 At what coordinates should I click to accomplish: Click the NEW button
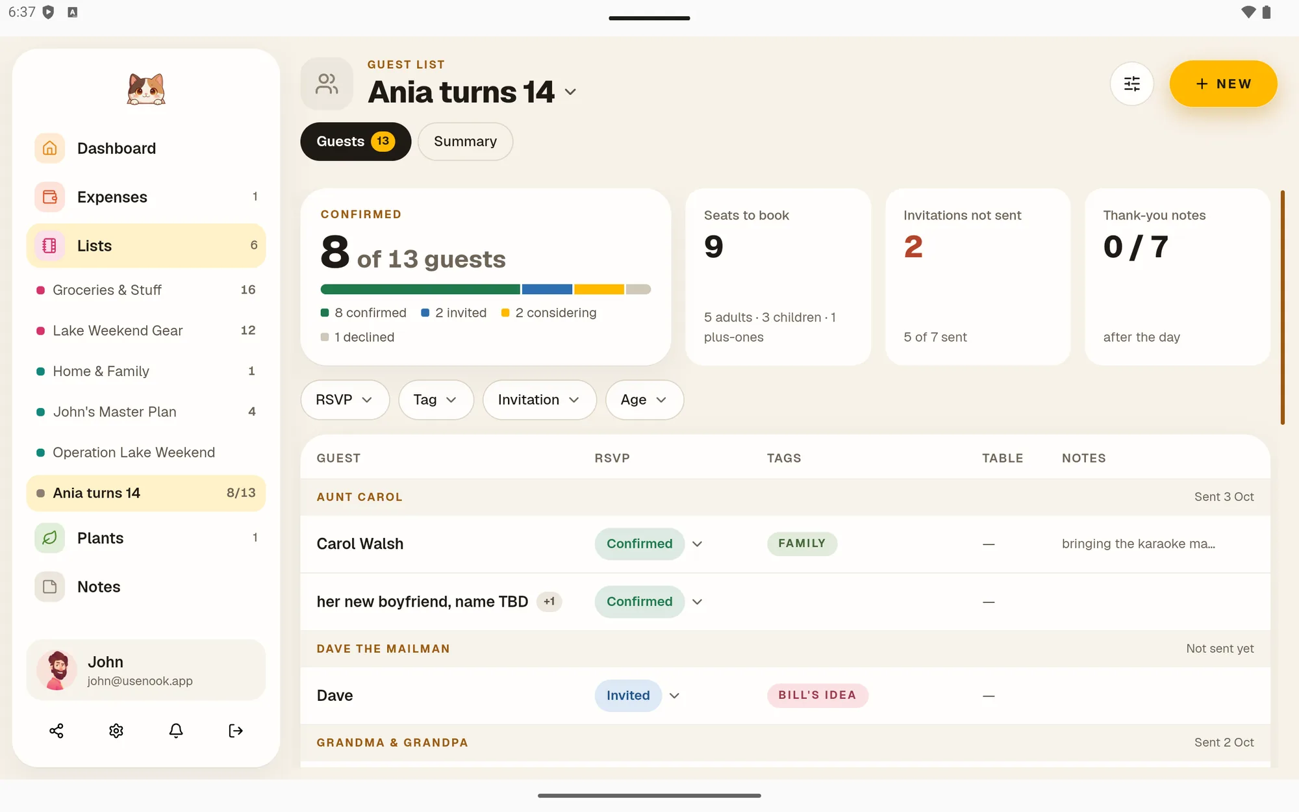(1223, 84)
